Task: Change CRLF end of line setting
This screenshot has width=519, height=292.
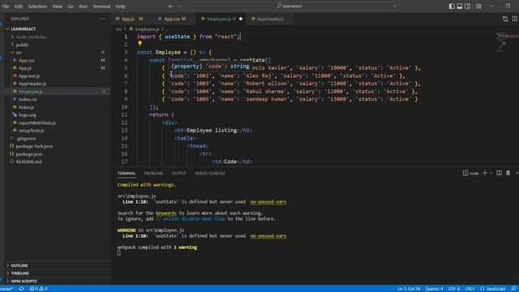Action: (x=470, y=289)
